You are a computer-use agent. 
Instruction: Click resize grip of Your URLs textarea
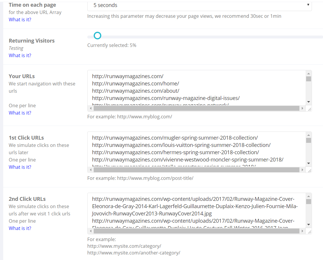[x=309, y=109]
